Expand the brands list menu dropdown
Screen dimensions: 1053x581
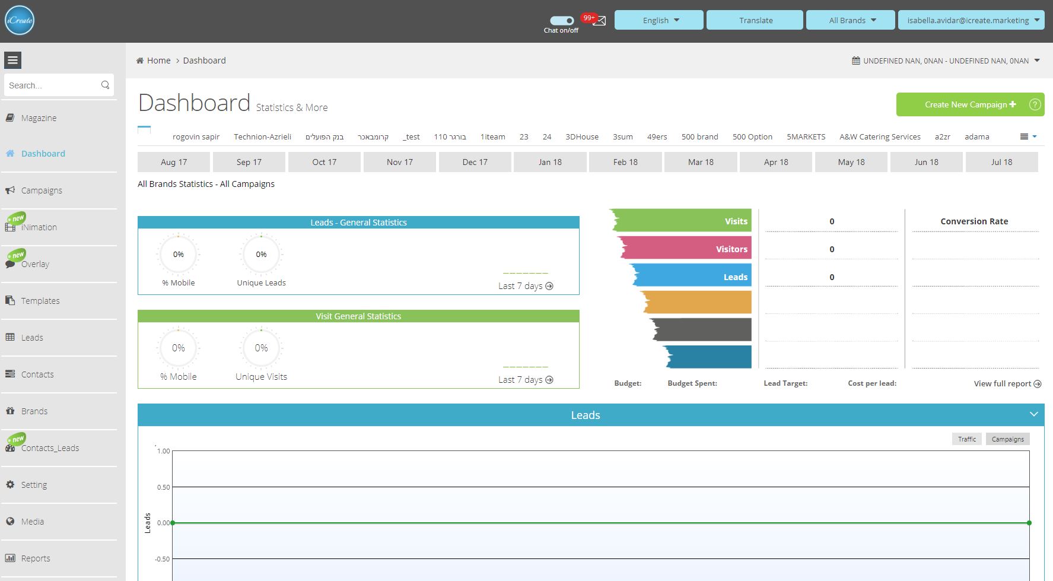(x=1029, y=136)
